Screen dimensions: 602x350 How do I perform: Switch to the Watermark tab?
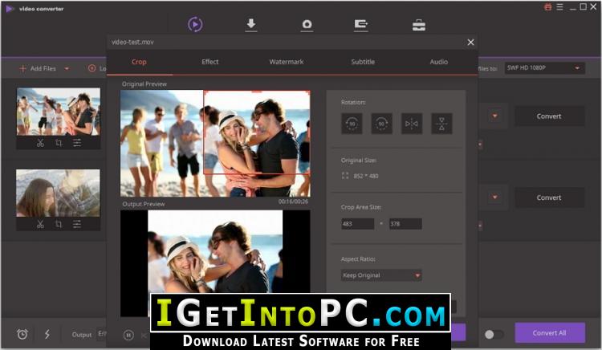click(287, 62)
